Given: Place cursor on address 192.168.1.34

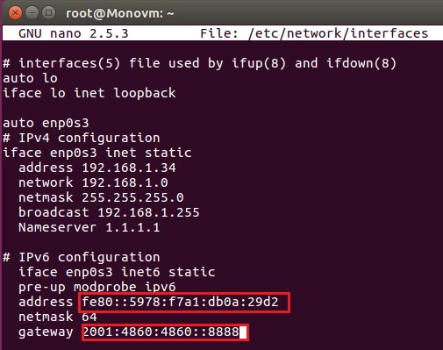Looking at the screenshot, I should click(97, 168).
